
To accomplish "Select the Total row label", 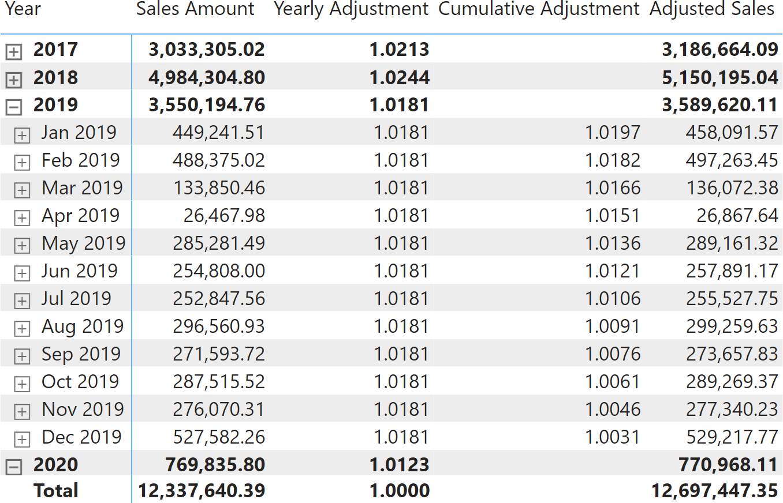I will [x=56, y=491].
